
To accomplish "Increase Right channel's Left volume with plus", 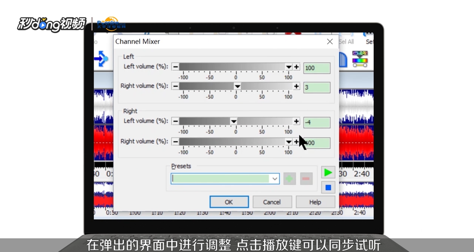I will 296,121.
